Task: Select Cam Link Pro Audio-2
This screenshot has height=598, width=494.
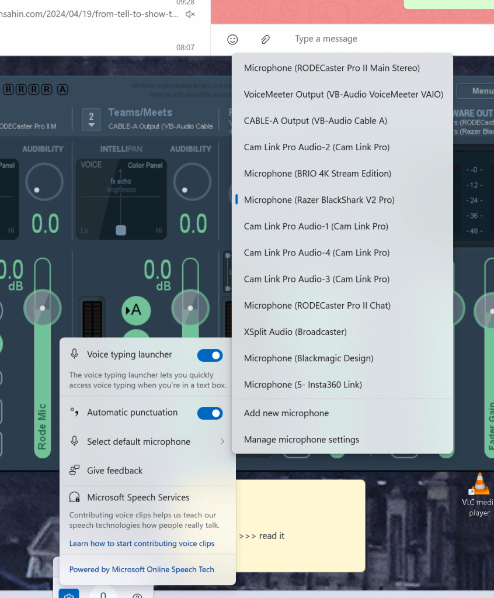Action: [342, 147]
